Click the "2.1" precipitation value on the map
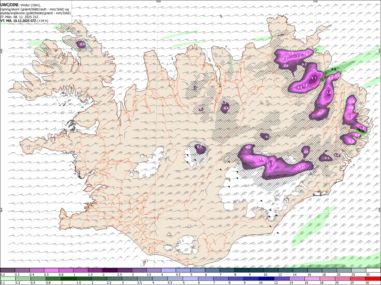Image resolution: width=381 pixels, height=285 pixels. click(314, 78)
